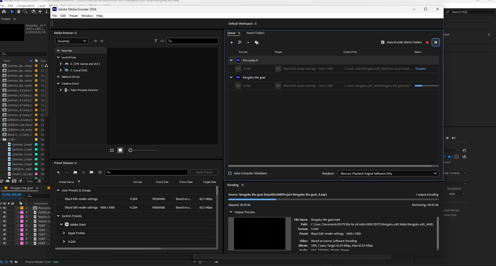Open Rengoku the goat.mp4 output path
The image size is (496, 266).
pos(377,86)
